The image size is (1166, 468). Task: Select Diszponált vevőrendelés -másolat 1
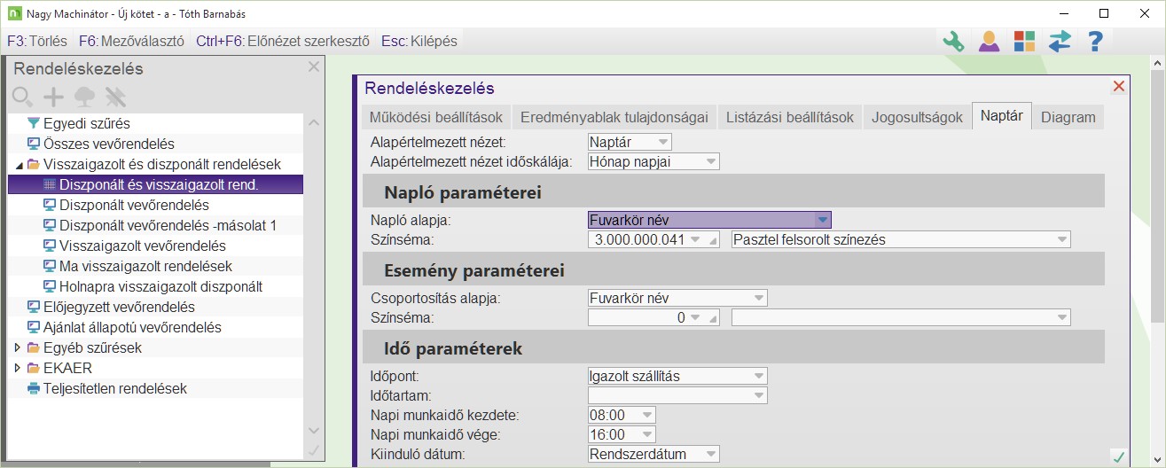coord(168,225)
